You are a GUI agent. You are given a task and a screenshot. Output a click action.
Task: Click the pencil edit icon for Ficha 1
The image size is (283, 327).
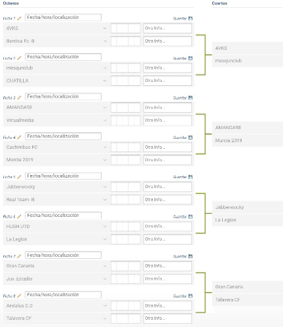19,18
